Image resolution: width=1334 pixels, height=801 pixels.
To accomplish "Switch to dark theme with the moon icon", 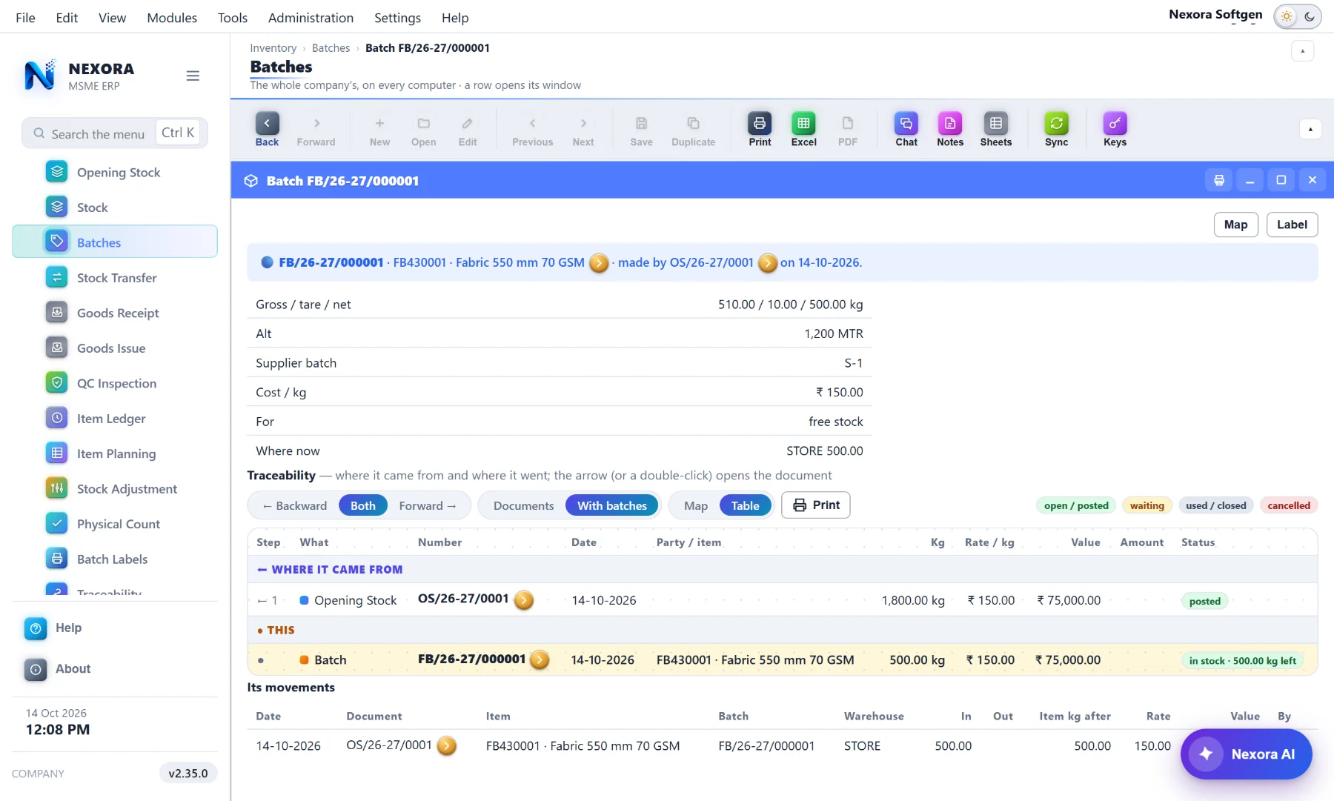I will coord(1310,16).
